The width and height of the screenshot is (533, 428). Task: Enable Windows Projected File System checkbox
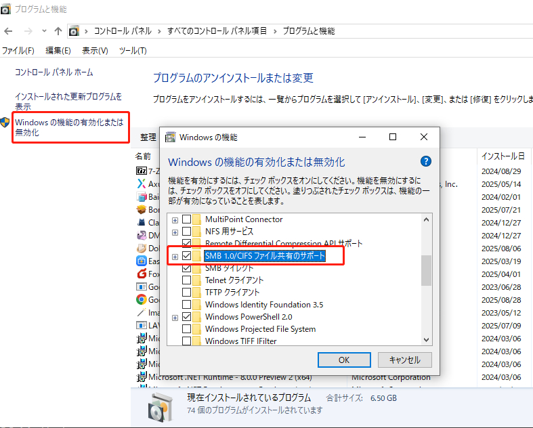coord(187,328)
